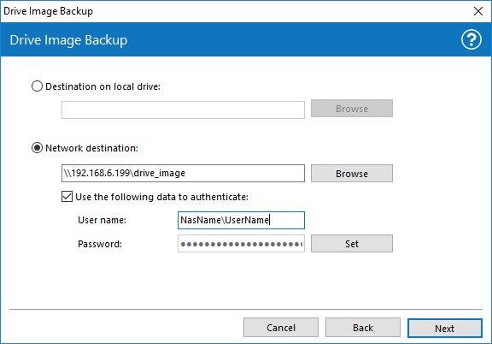Cancel the backup wizard
This screenshot has height=344, width=492.
coord(281,328)
